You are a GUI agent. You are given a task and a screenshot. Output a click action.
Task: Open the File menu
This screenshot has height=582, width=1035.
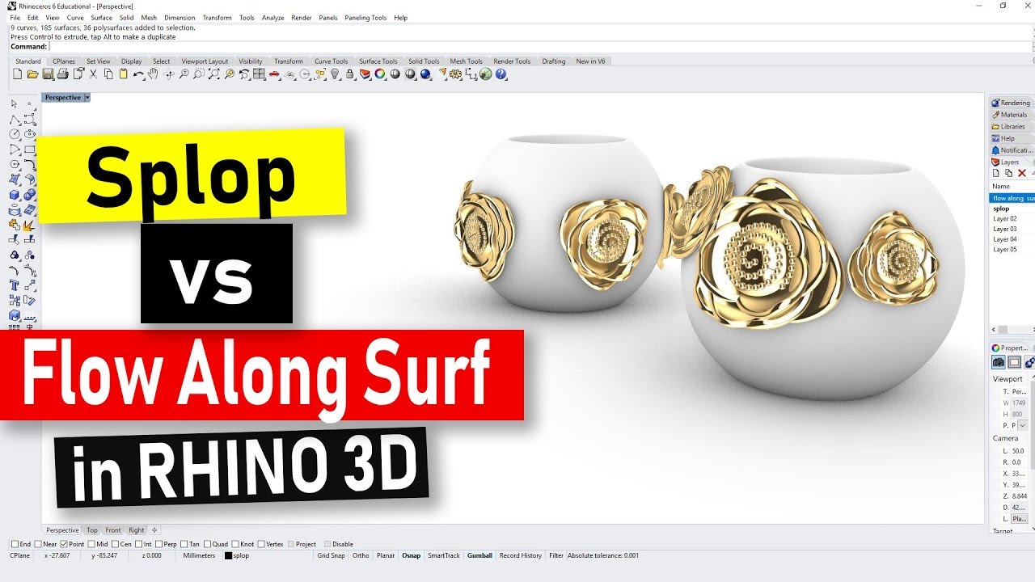[15, 17]
